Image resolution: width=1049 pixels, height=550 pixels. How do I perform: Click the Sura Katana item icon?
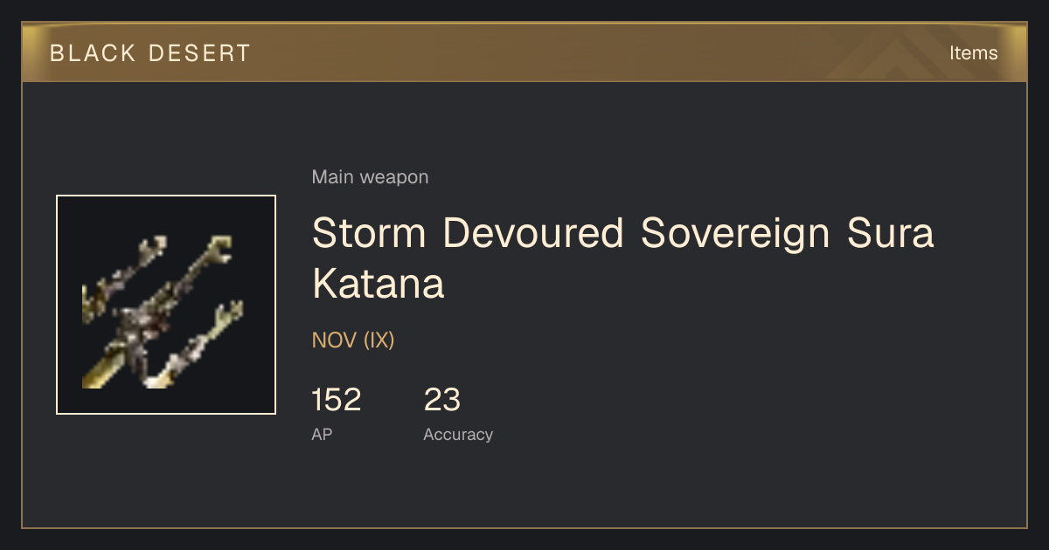(166, 305)
